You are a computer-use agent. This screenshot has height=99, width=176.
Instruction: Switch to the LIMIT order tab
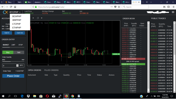click(x=13, y=45)
